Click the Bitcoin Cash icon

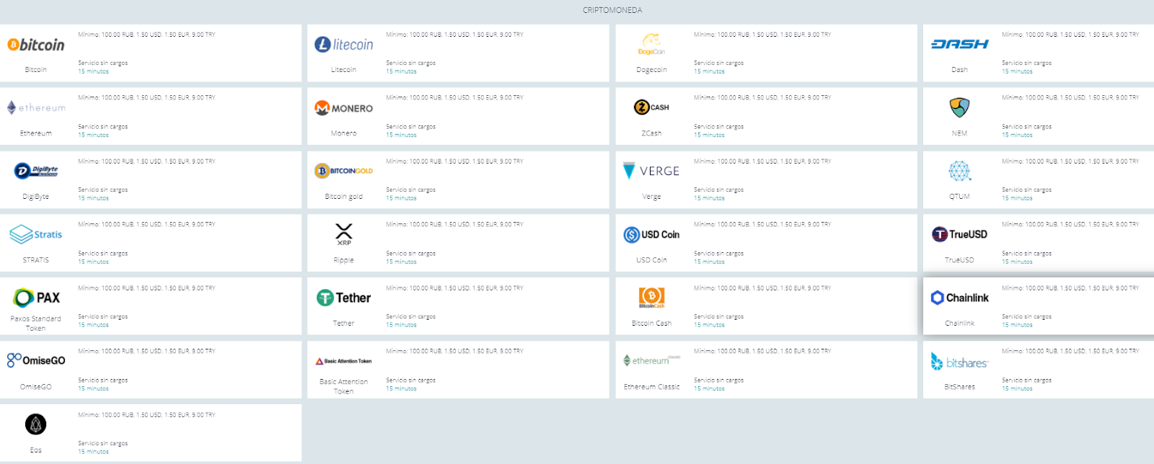[x=651, y=297]
